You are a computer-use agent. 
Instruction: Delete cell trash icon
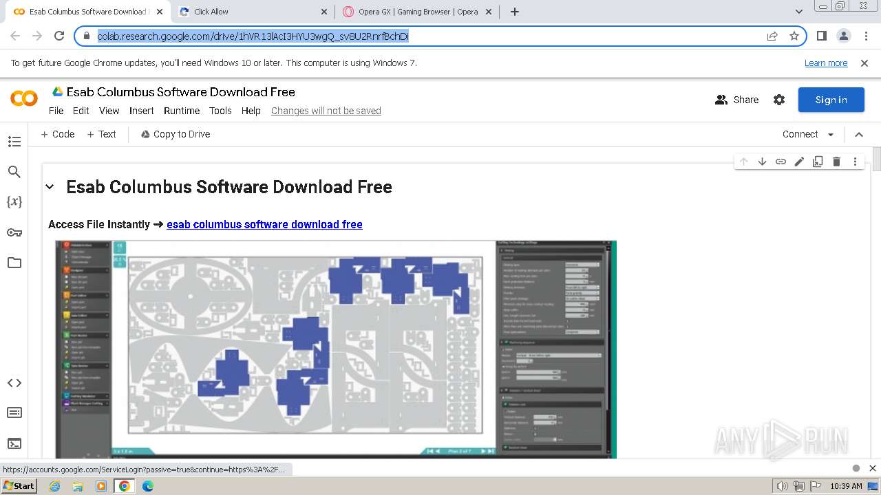pyautogui.click(x=836, y=162)
